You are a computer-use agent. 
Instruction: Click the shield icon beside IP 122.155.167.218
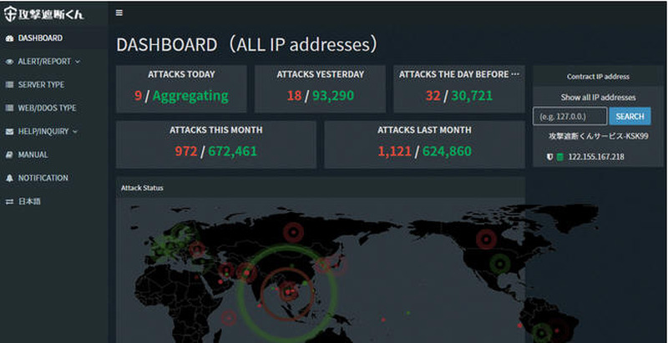(549, 157)
